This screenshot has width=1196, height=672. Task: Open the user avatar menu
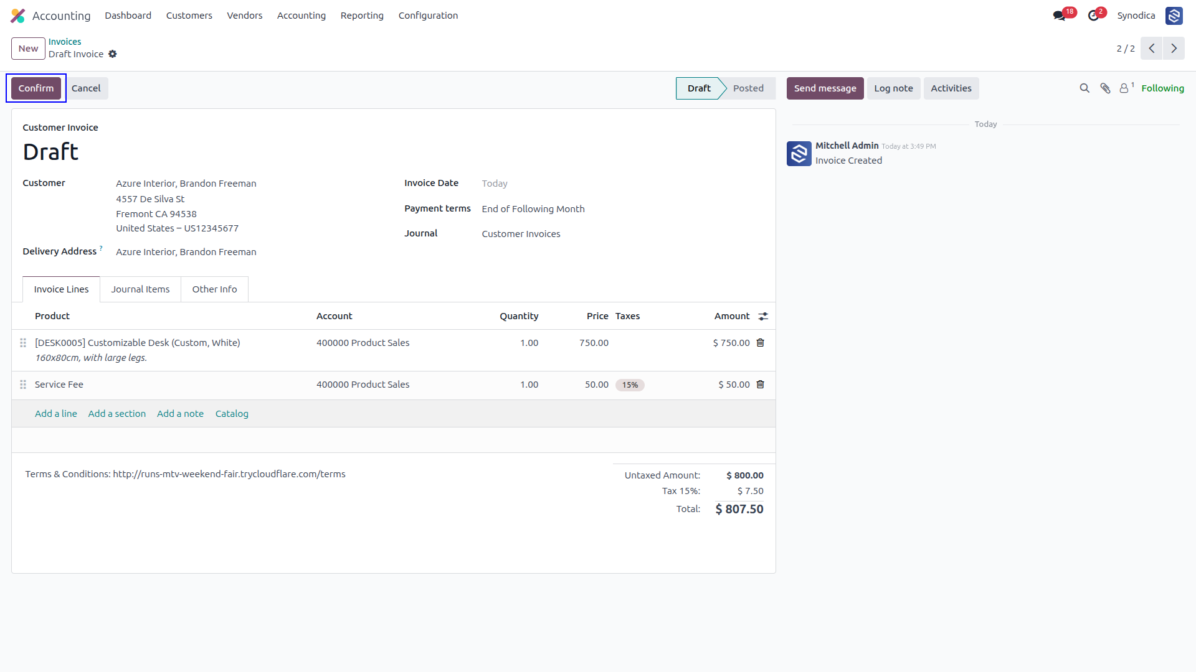pyautogui.click(x=1174, y=16)
